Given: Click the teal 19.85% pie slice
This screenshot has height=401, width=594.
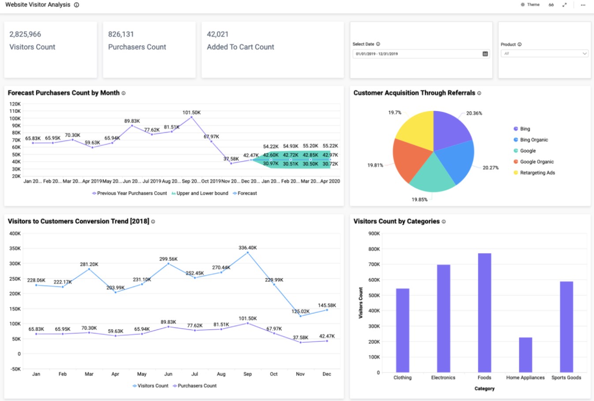Looking at the screenshot, I should point(433,175).
